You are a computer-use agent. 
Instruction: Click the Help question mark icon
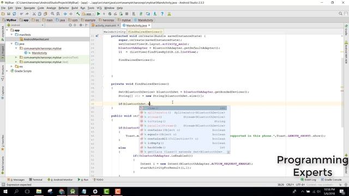163,14
